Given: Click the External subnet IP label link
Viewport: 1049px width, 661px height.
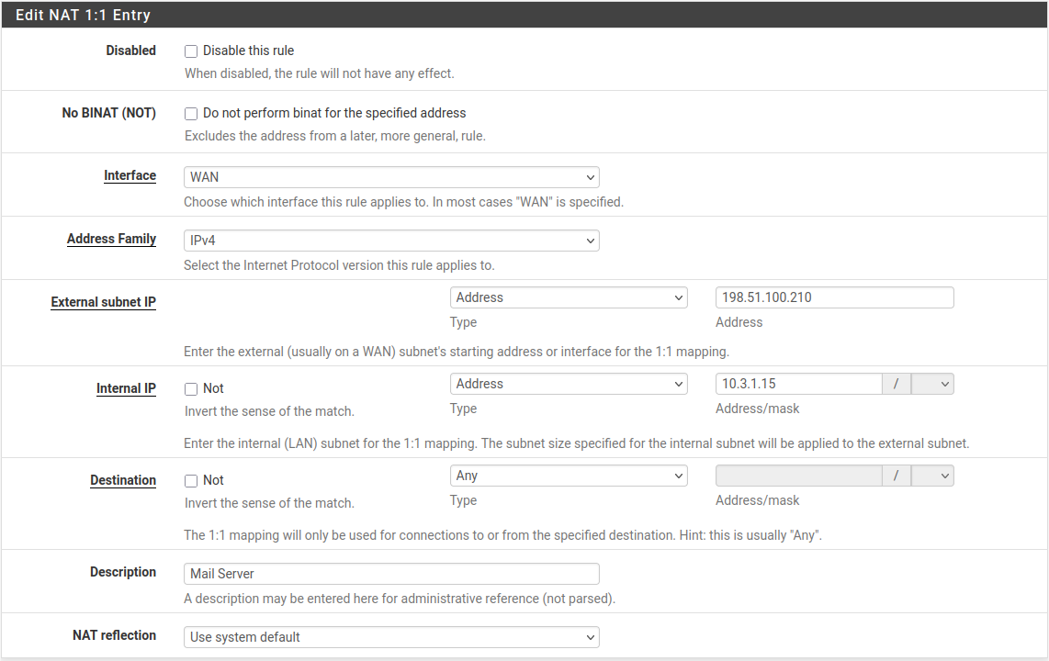Looking at the screenshot, I should point(103,301).
